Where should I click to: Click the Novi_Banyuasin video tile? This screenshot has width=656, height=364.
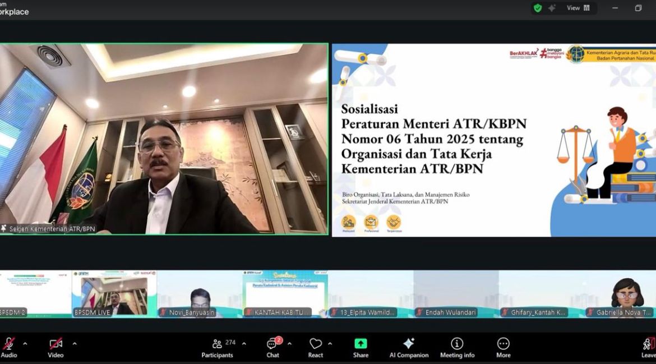tap(200, 293)
